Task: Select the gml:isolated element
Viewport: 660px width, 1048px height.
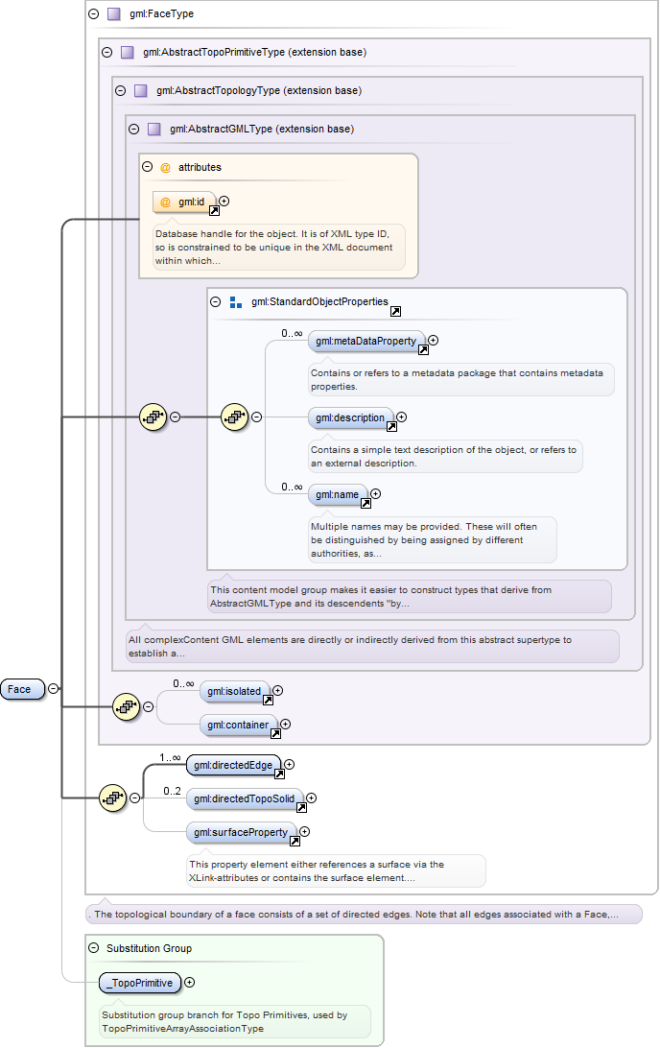Action: click(x=235, y=691)
